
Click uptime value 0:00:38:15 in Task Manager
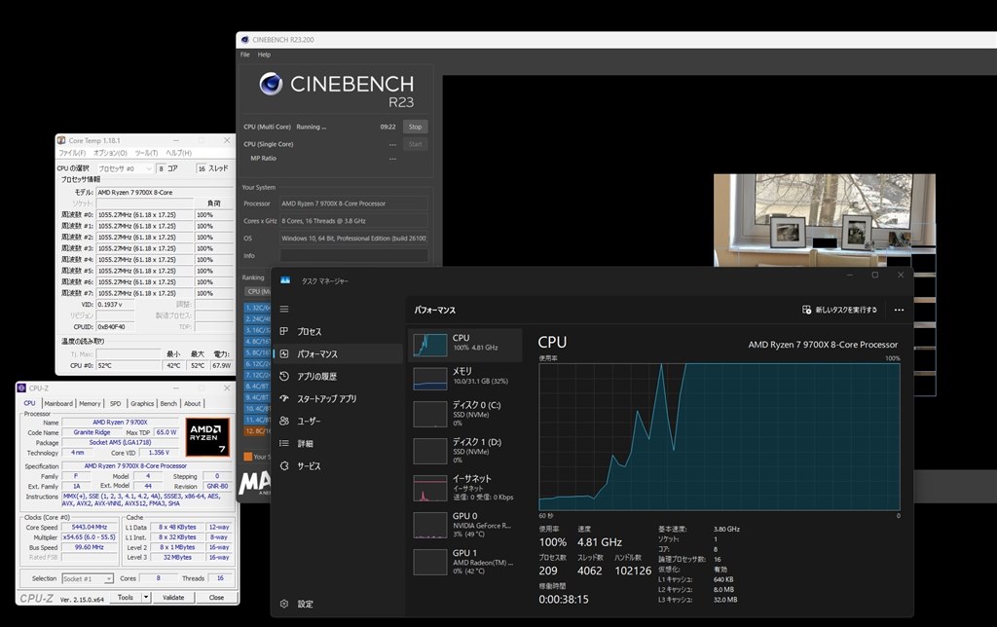click(x=564, y=599)
